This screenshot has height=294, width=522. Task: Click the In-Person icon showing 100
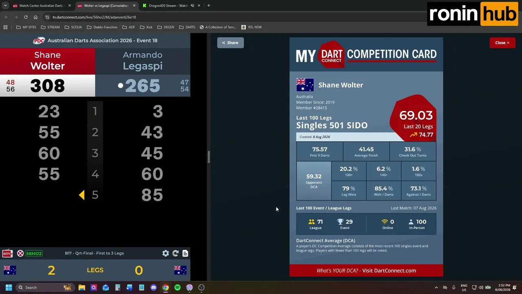point(411,222)
